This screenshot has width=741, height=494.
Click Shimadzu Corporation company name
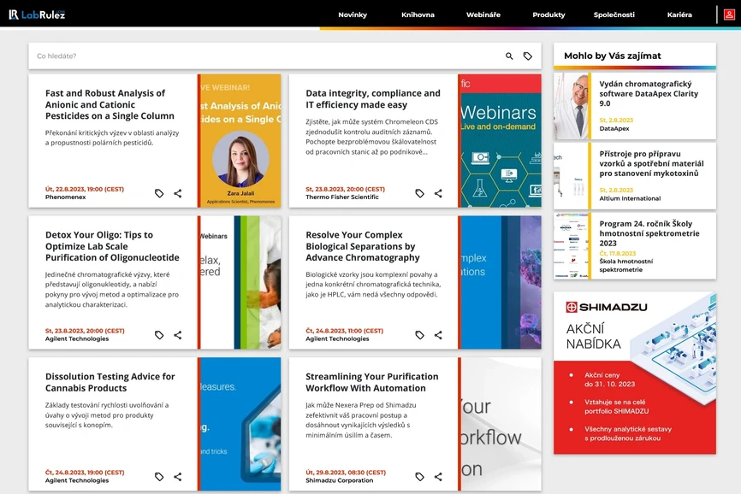pyautogui.click(x=340, y=480)
